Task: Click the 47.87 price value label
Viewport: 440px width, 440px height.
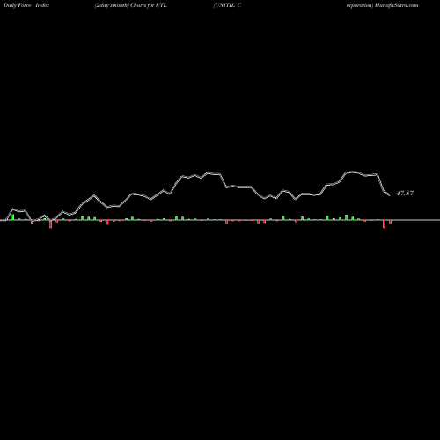Action: [x=405, y=194]
